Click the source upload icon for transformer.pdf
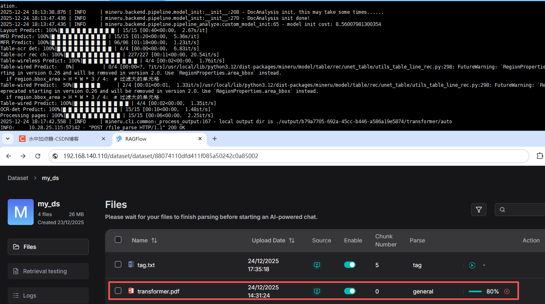545x304 pixels. [x=317, y=291]
